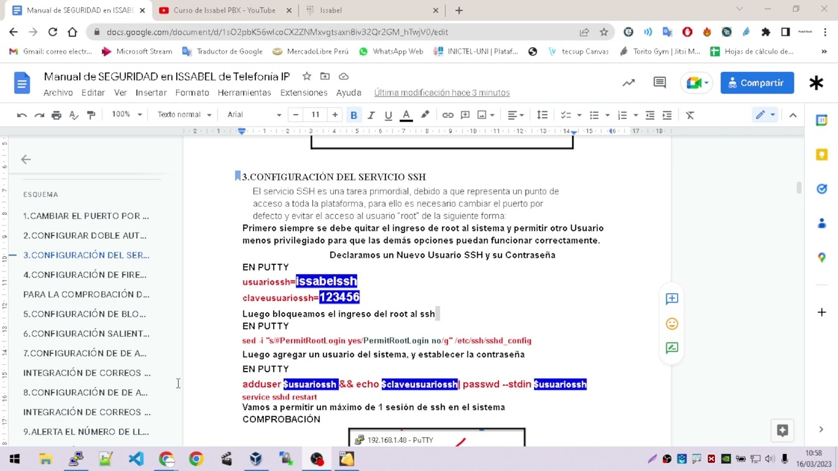Open the Archivo menu
Screen dimensions: 838x471
tap(58, 93)
